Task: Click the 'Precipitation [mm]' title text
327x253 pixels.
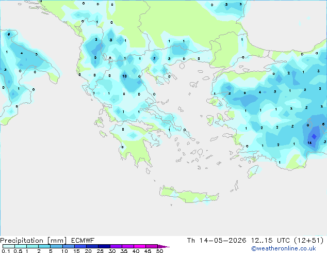Action: [x=34, y=241]
